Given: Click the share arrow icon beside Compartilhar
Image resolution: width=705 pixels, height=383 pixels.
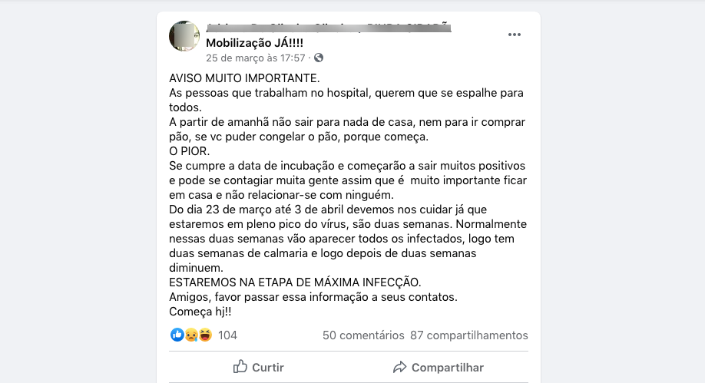Looking at the screenshot, I should coord(399,367).
